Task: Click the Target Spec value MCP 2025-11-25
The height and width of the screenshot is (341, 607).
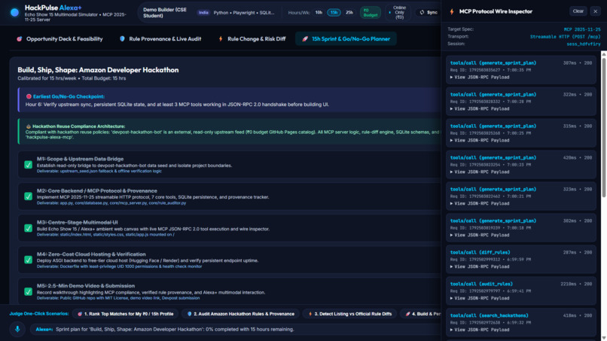Action: pos(582,29)
